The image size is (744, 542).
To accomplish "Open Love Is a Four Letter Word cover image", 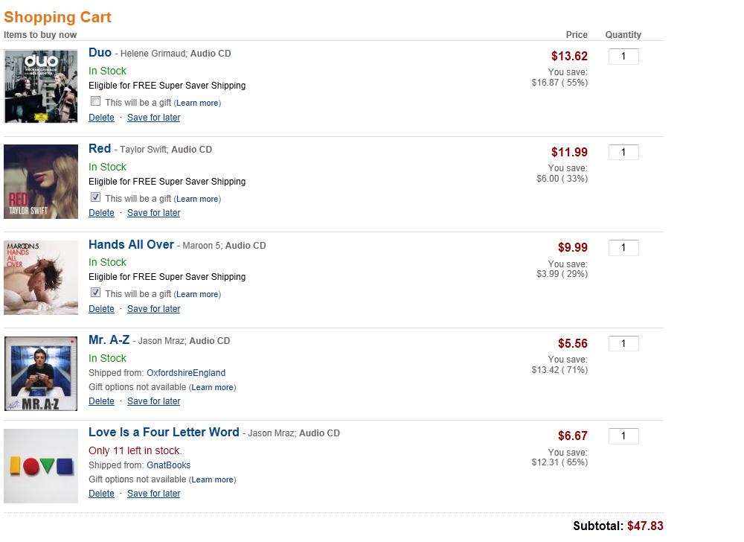I will [41, 466].
